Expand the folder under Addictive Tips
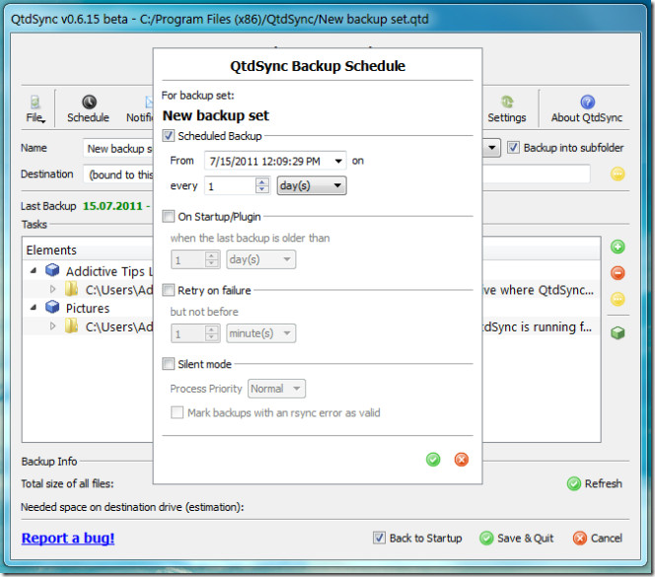The image size is (655, 577). pos(52,289)
